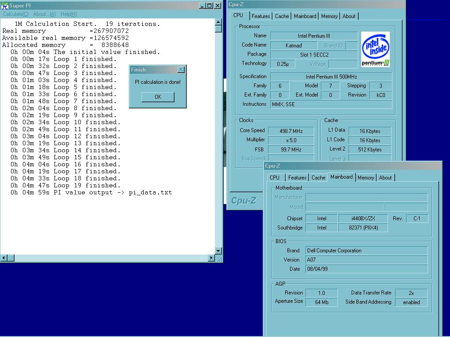450x337 pixels.
Task: Switch to Cache tab in back Cpu-Z window
Action: pos(282,16)
